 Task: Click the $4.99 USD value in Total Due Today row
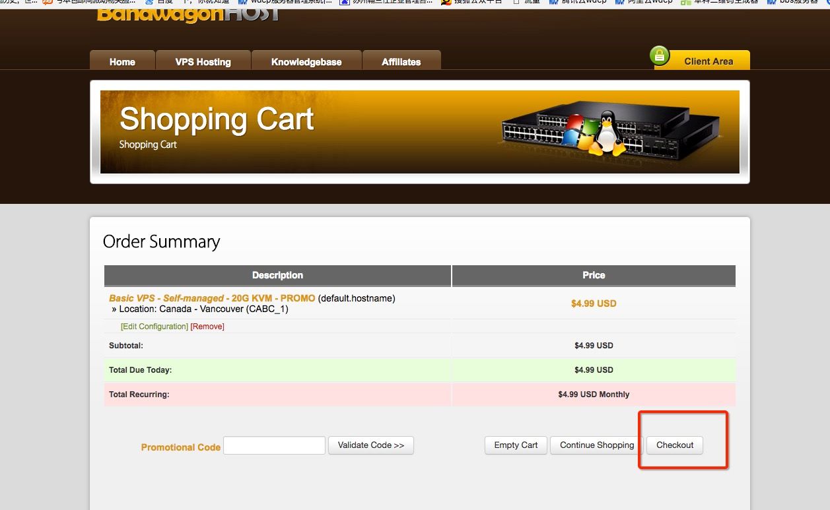pos(594,370)
